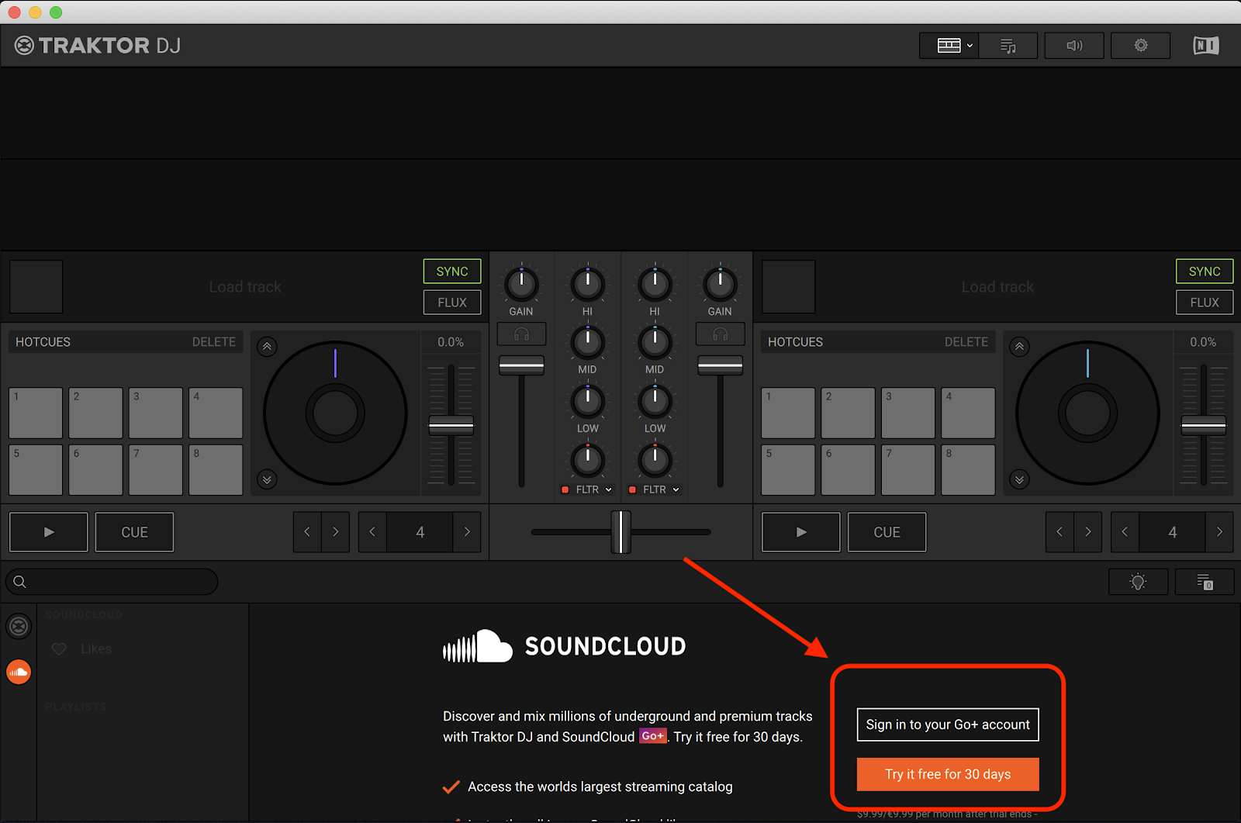The width and height of the screenshot is (1241, 823).
Task: Jump forward with right deck beatjump arrow
Action: (1087, 532)
